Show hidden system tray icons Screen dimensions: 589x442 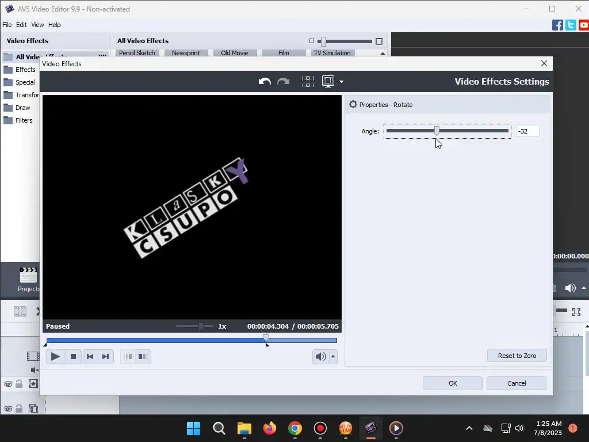click(x=469, y=428)
